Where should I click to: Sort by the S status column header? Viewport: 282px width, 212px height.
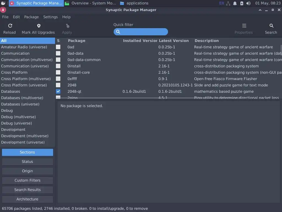[58, 41]
